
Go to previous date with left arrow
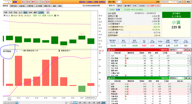coord(174,2)
